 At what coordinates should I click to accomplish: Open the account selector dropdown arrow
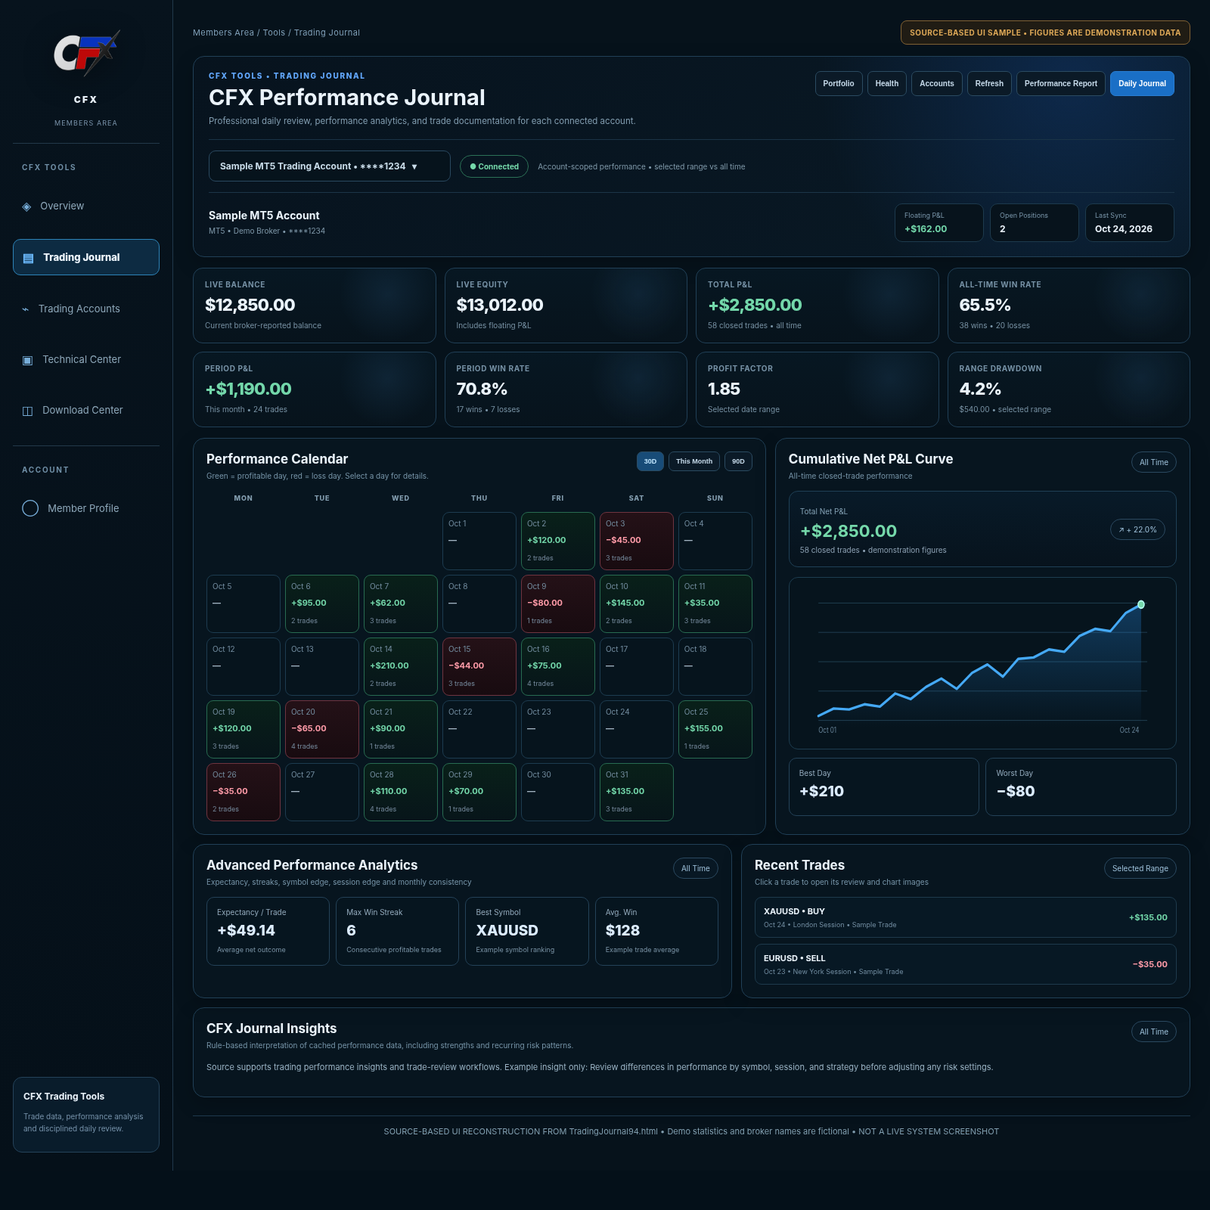pyautogui.click(x=414, y=166)
